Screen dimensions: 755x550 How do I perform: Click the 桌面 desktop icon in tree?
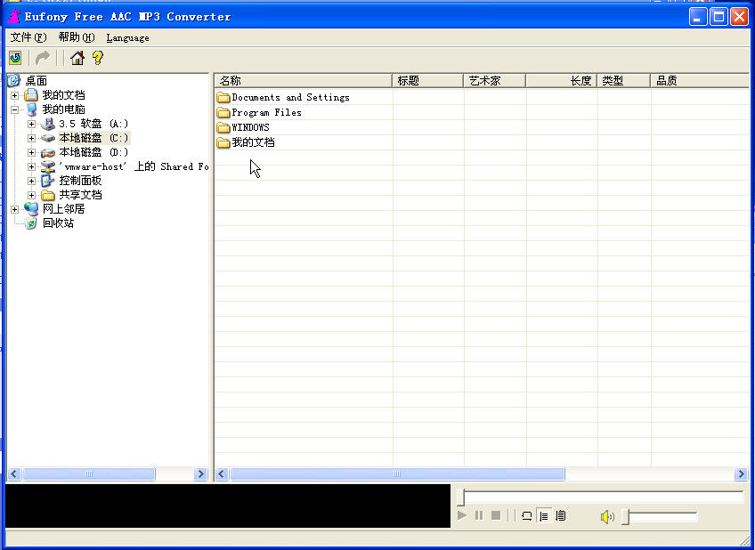[x=14, y=80]
